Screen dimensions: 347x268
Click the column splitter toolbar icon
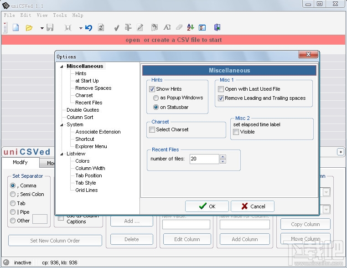coord(128,27)
